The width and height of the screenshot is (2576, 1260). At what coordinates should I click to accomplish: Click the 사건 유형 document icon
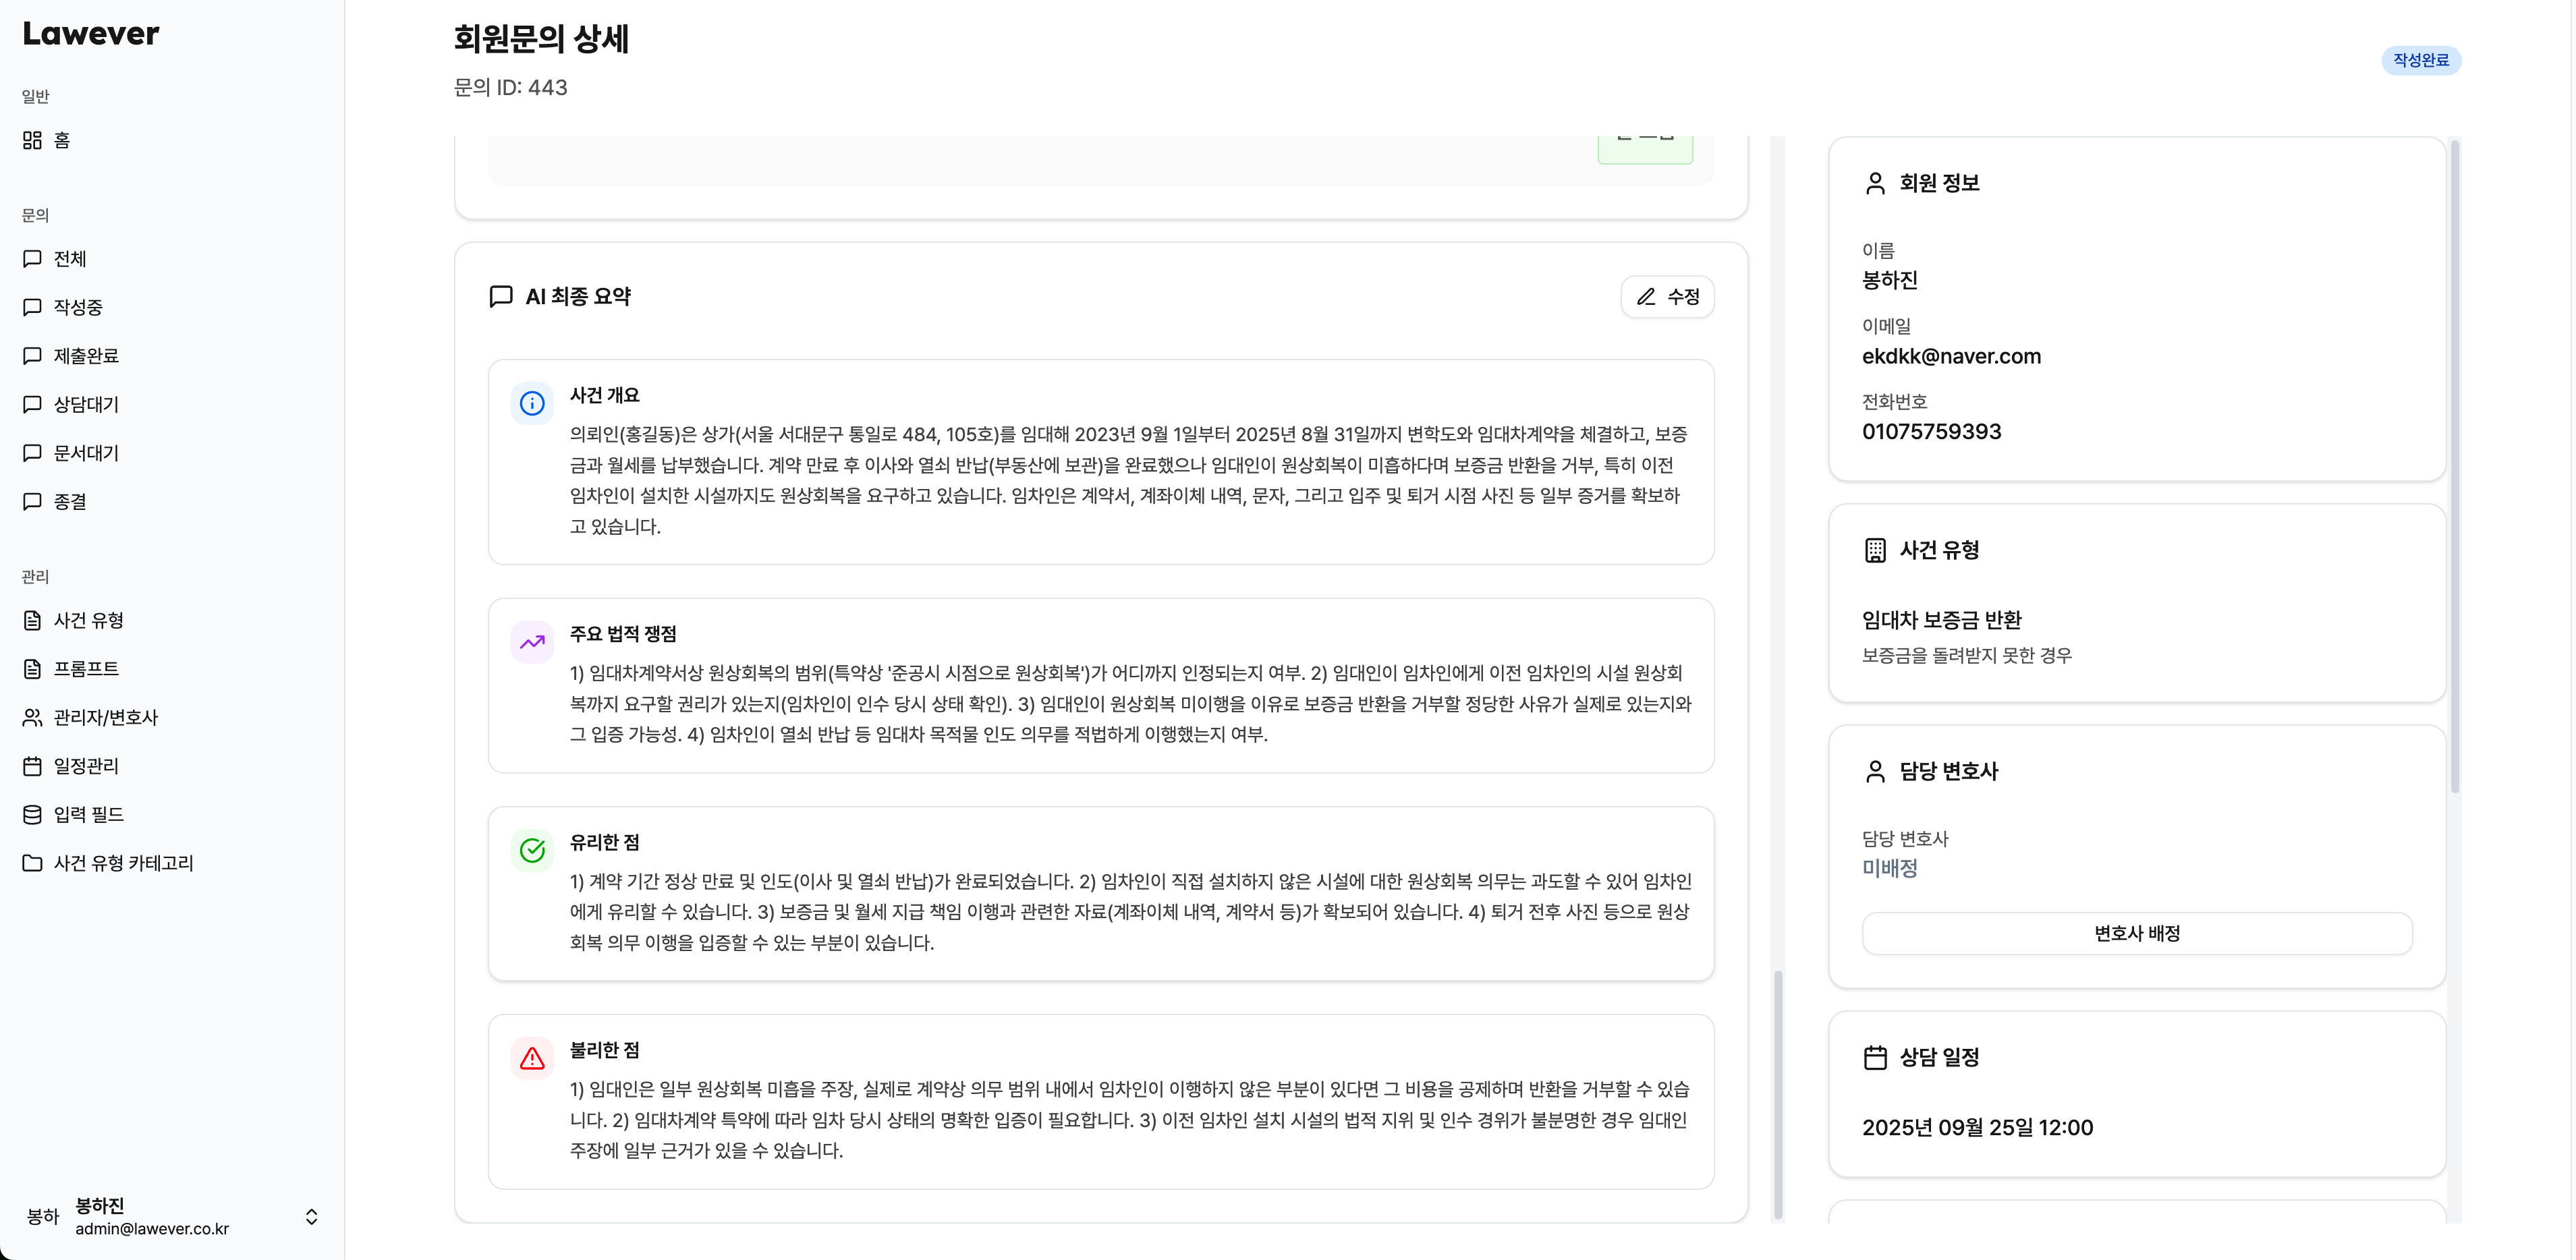[32, 620]
